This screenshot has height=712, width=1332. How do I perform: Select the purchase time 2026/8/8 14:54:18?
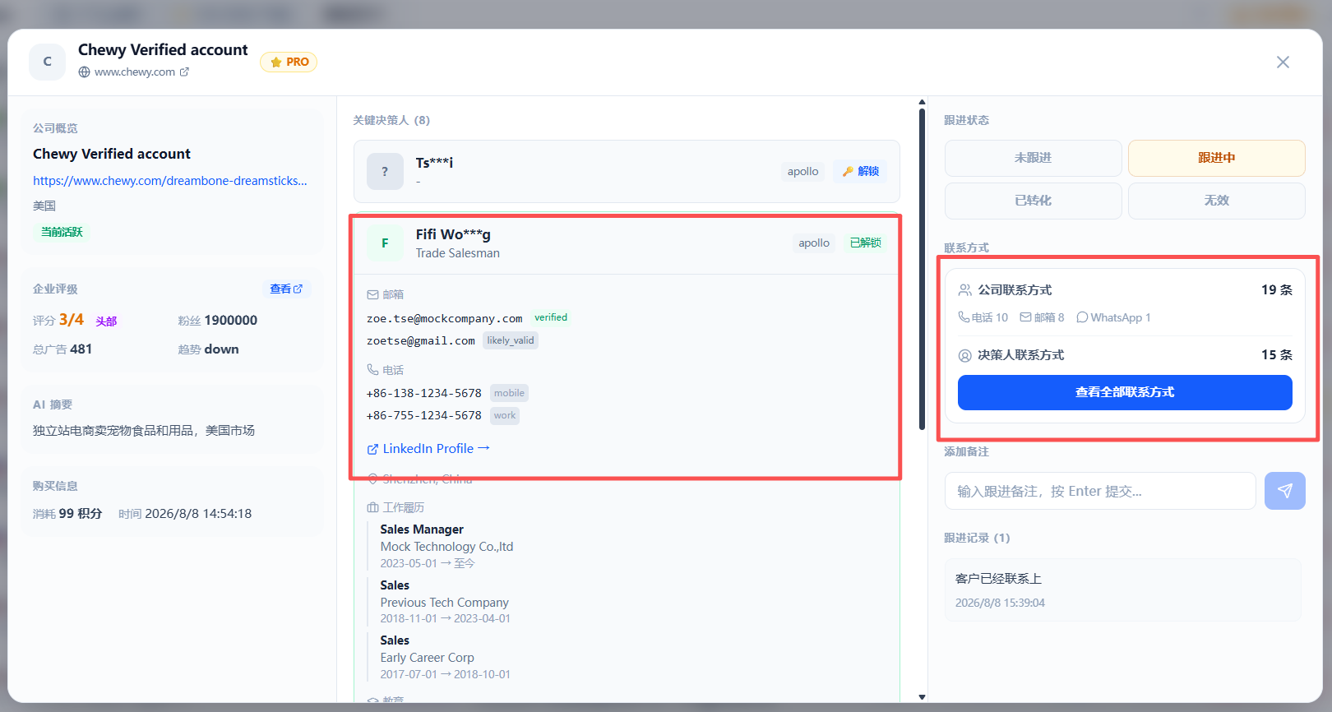point(198,514)
